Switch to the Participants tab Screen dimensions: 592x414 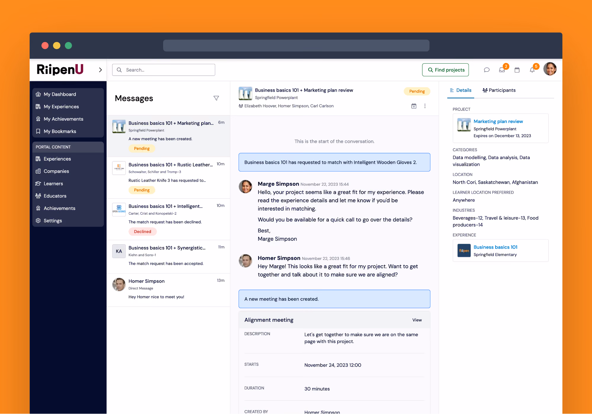point(499,90)
